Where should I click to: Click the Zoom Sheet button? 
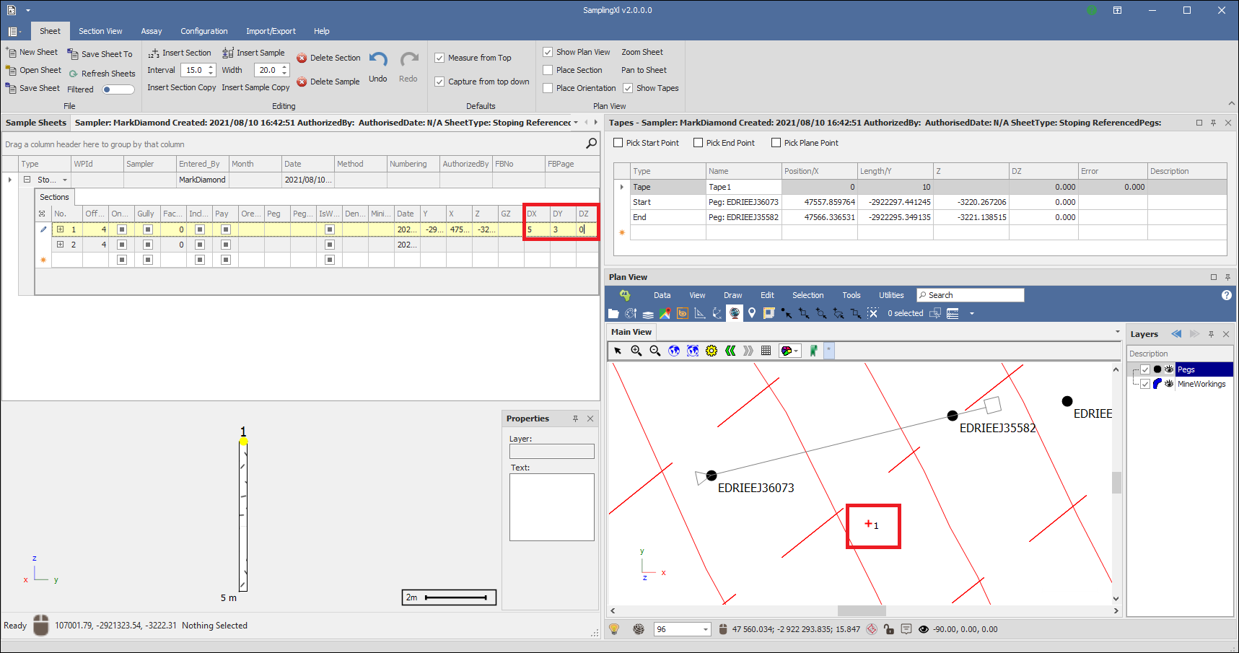click(x=642, y=52)
